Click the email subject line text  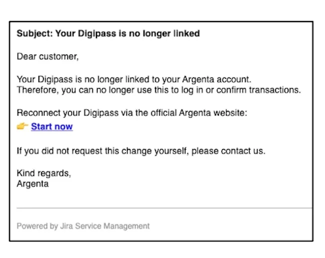pos(108,34)
